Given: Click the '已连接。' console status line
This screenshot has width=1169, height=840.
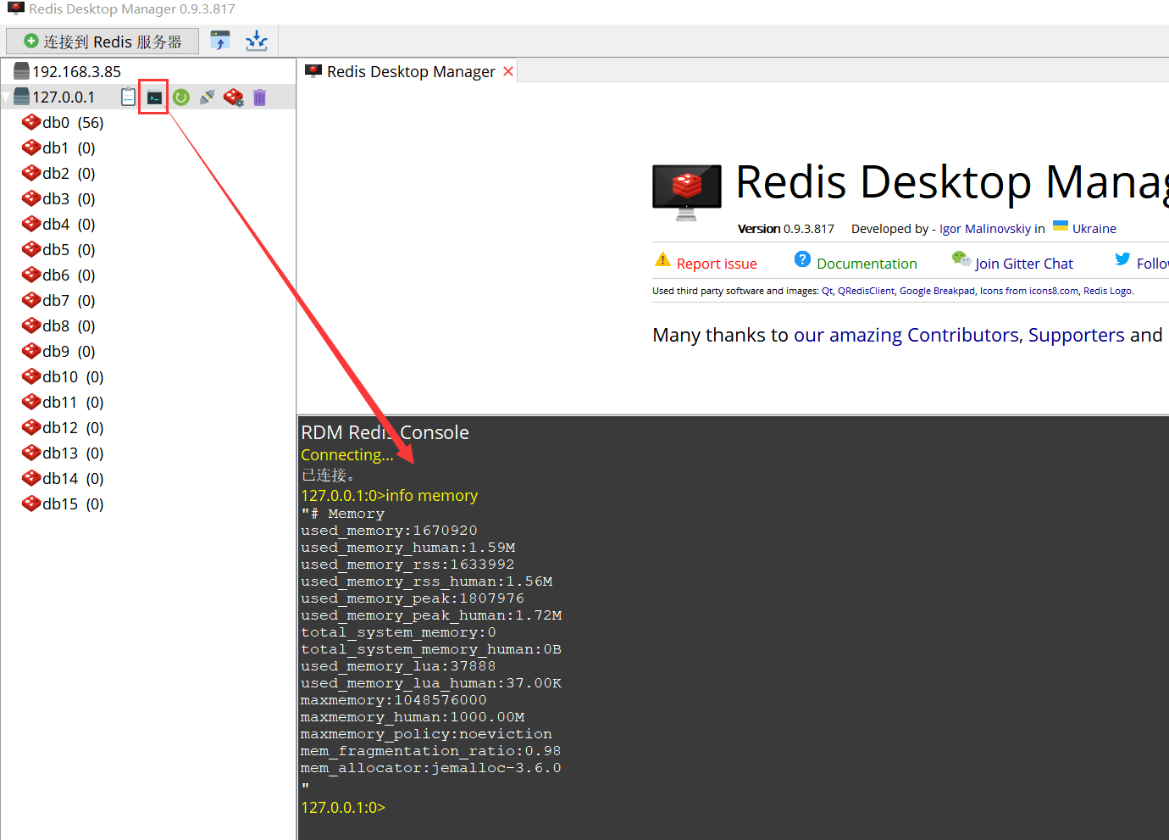Looking at the screenshot, I should 328,476.
